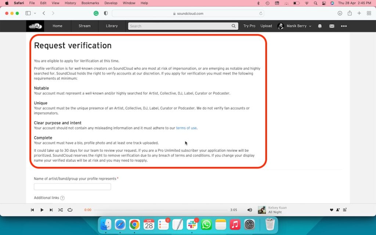Open the terms of use link

[x=186, y=128]
